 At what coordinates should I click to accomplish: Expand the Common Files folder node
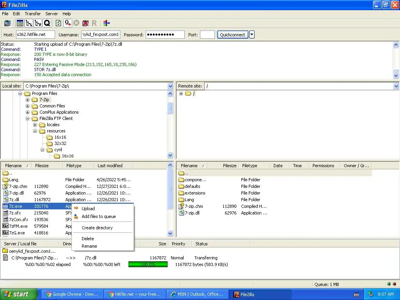pyautogui.click(x=28, y=106)
